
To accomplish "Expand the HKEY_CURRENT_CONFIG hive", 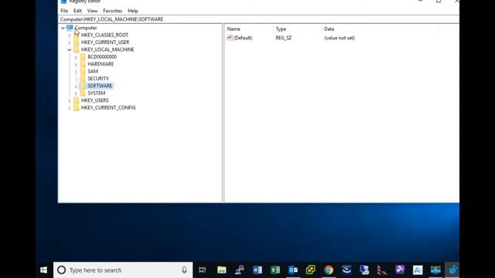I will pos(69,108).
